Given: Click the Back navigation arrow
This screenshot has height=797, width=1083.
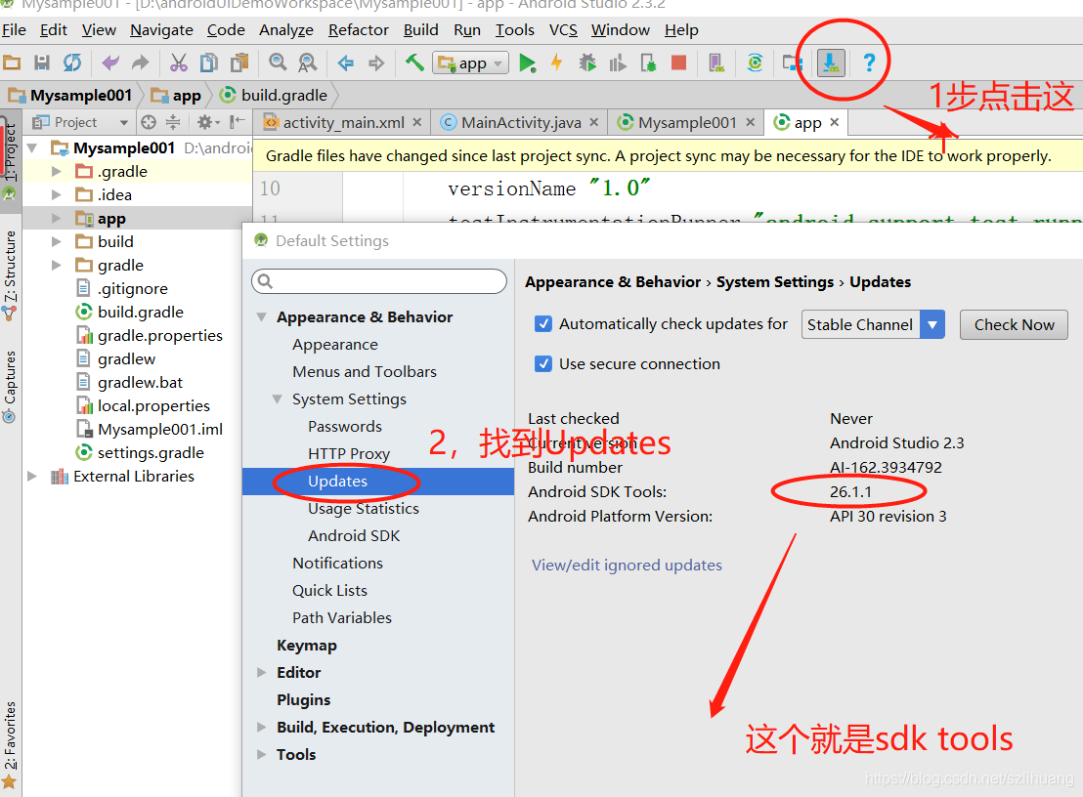Looking at the screenshot, I should [x=345, y=63].
